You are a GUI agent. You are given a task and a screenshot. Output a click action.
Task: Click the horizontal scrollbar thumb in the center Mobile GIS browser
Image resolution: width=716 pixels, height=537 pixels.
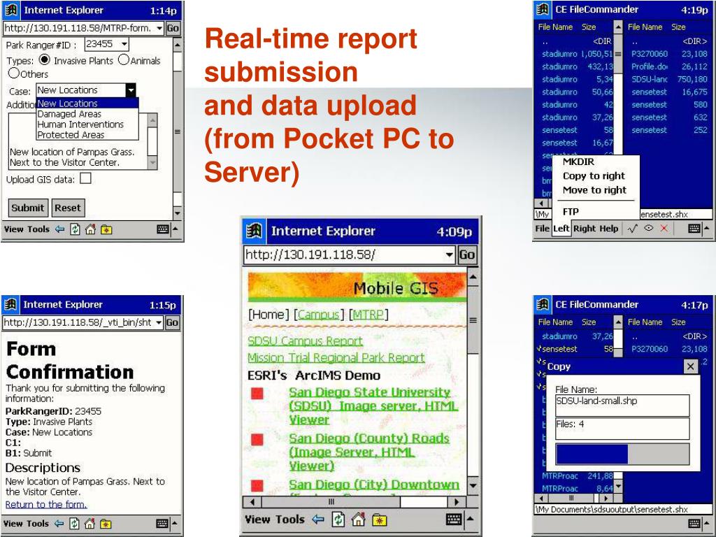click(x=331, y=502)
